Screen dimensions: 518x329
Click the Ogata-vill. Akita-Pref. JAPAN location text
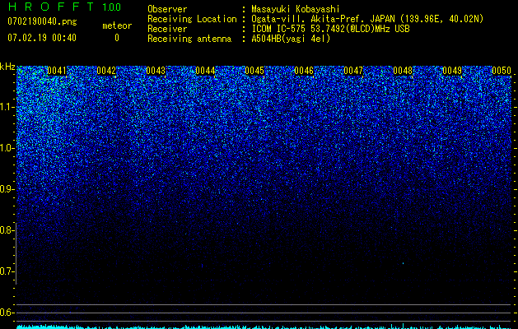[367, 19]
